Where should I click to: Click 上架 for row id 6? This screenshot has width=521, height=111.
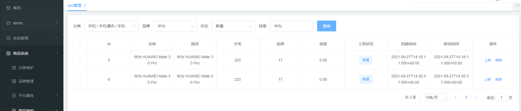click(488, 80)
